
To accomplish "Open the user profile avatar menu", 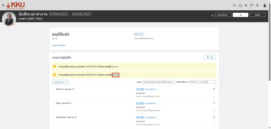I will (x=265, y=5).
